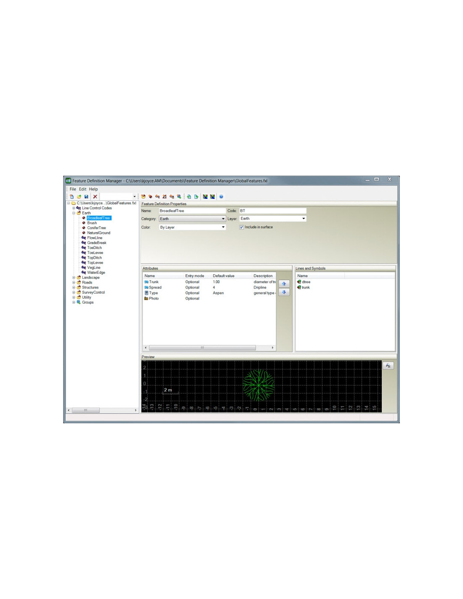The image size is (463, 599).
Task: Select the WaterEdge line feature
Action: 96,273
